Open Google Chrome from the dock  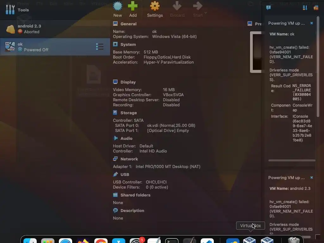click(x=101, y=241)
